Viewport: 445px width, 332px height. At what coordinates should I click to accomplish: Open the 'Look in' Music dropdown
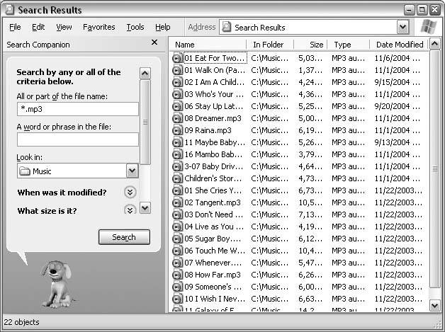point(132,171)
